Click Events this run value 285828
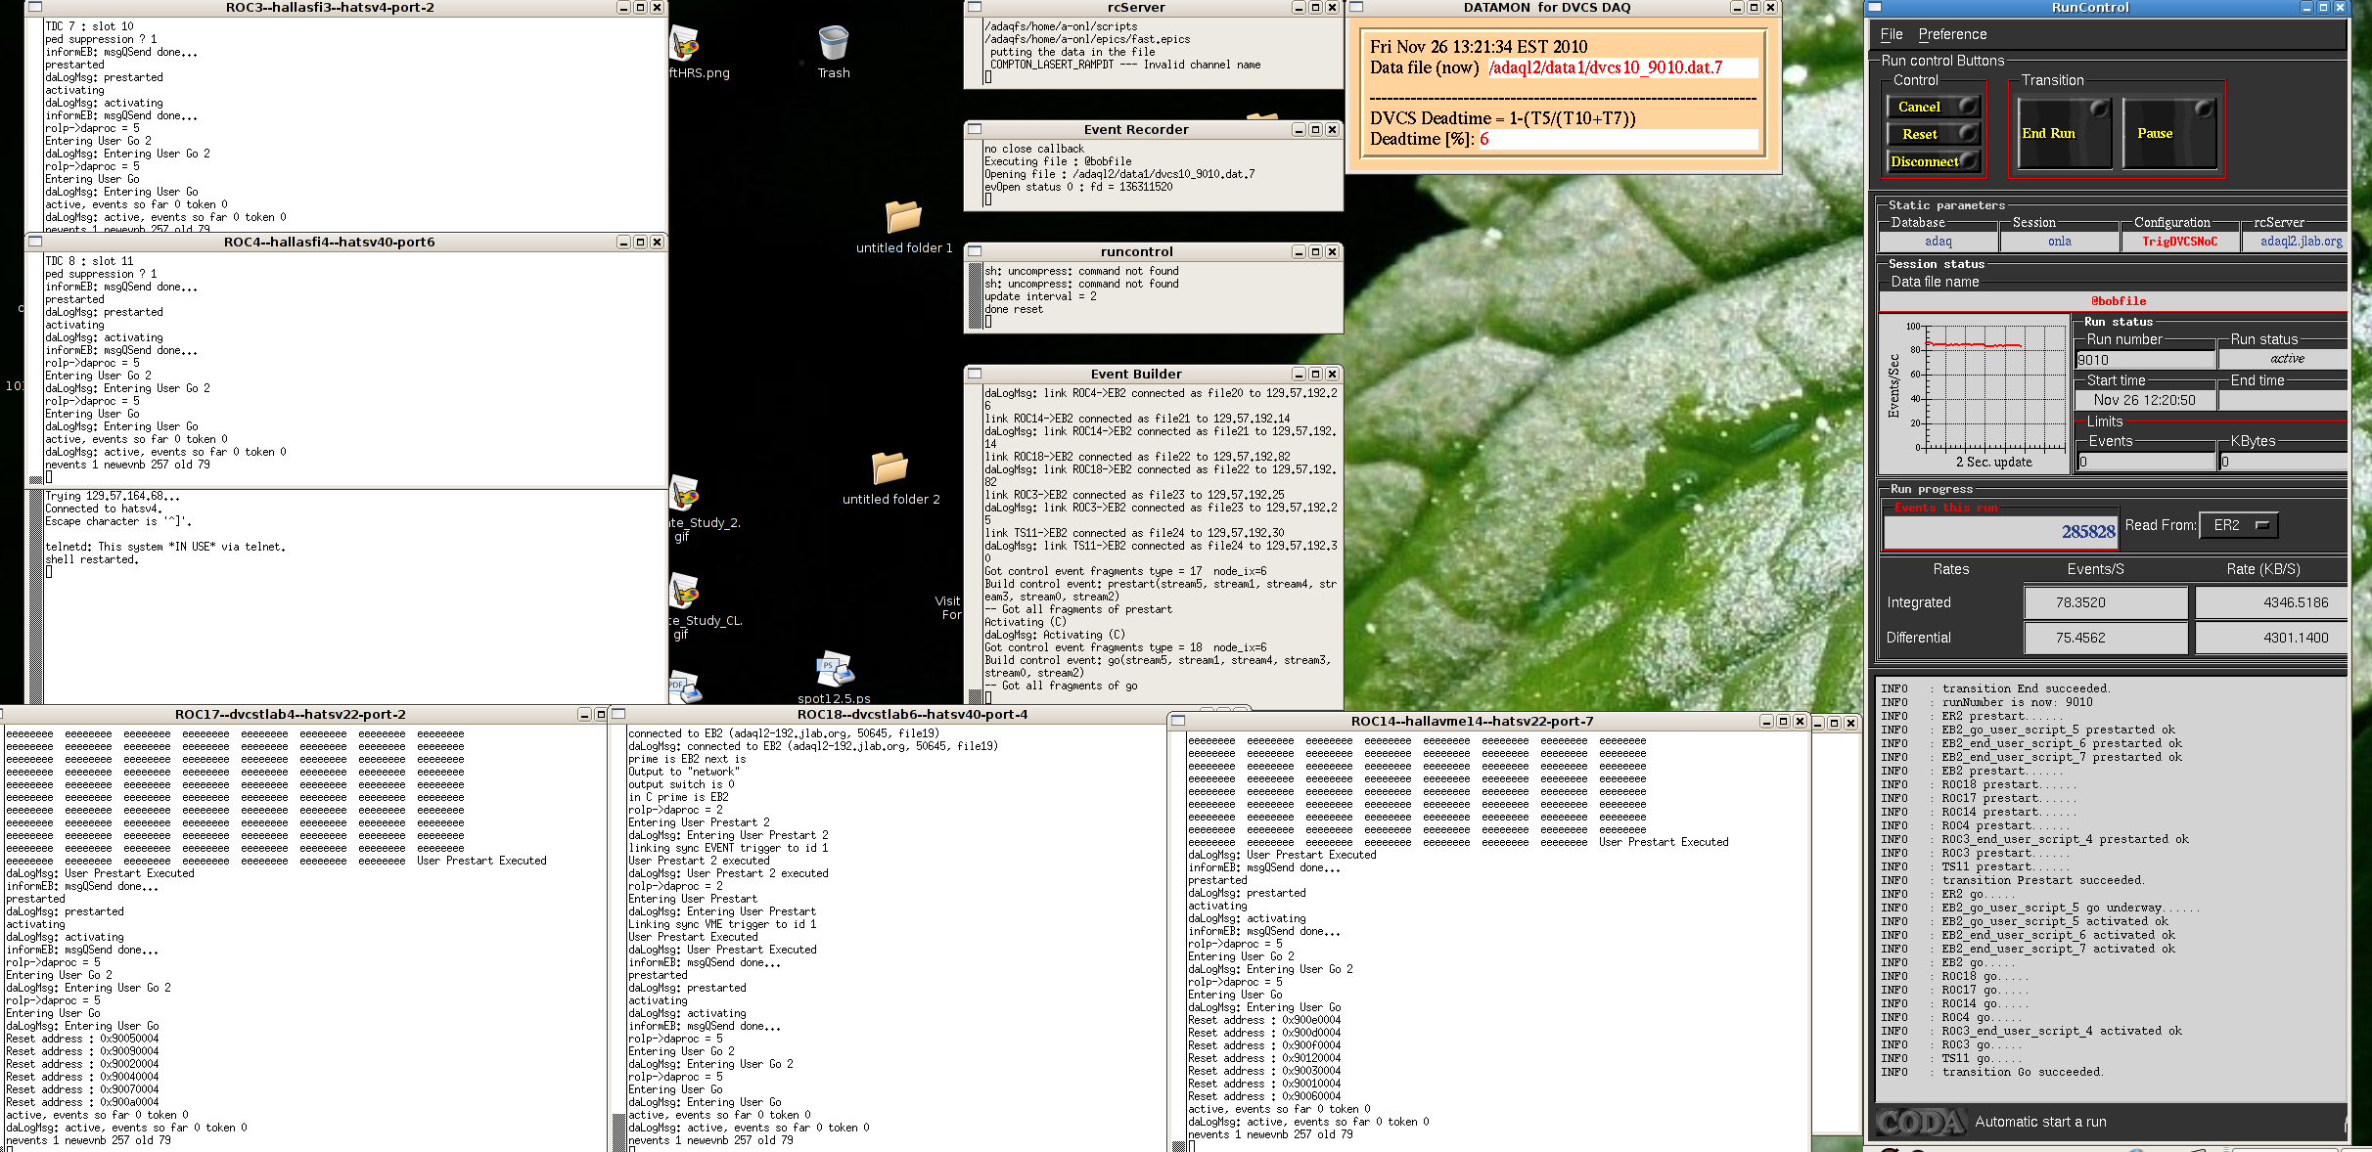Viewport: 2372px width, 1152px height. pos(2088,532)
